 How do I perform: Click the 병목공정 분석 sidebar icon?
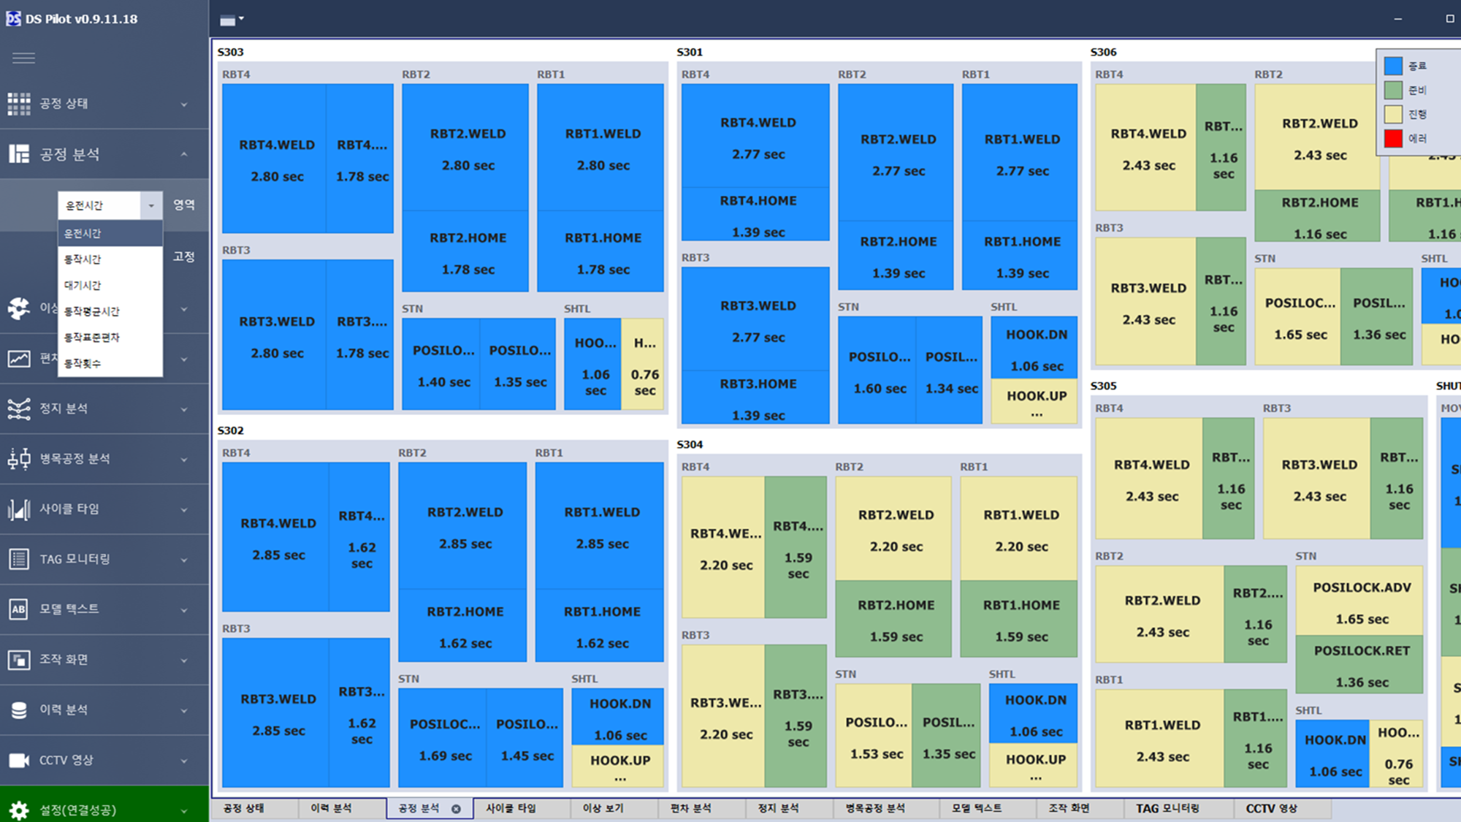(x=19, y=459)
